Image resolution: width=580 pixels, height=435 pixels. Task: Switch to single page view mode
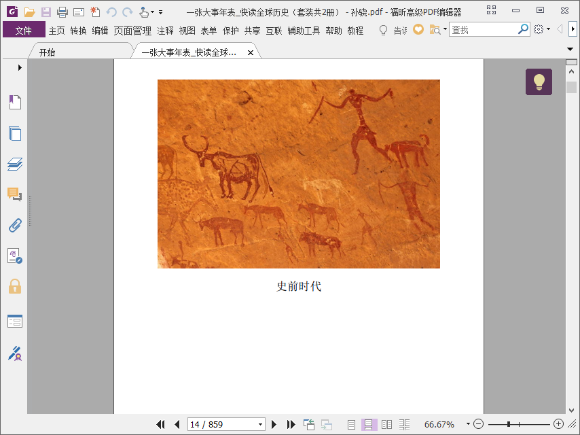pyautogui.click(x=351, y=424)
